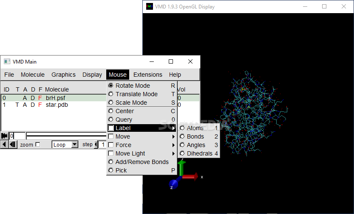Close the Mouse menu via its title
The image size is (354, 214).
pos(118,75)
